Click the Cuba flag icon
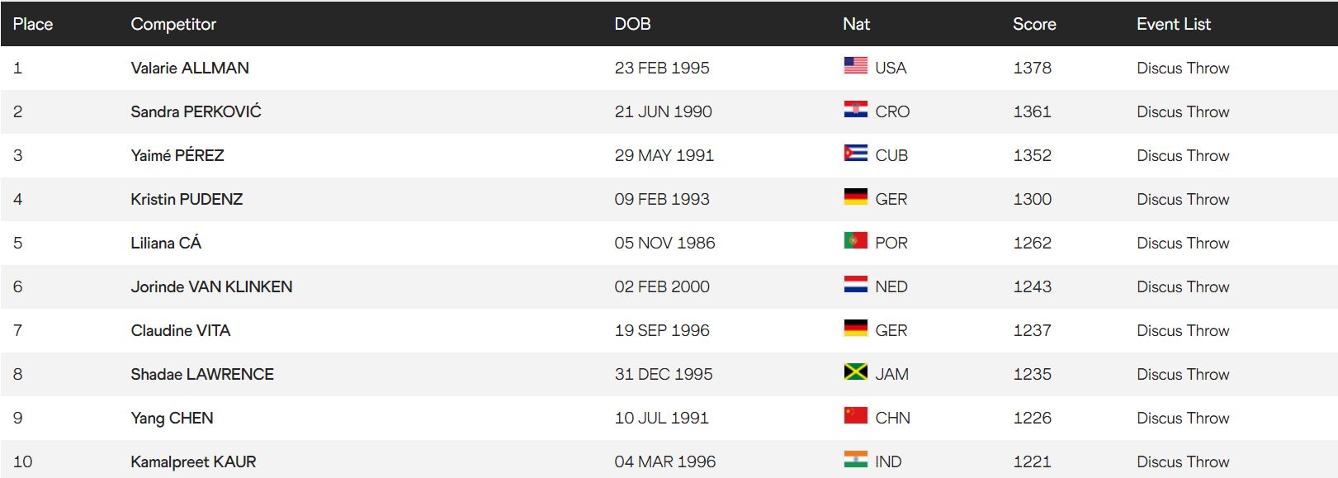The width and height of the screenshot is (1338, 478). point(855,154)
